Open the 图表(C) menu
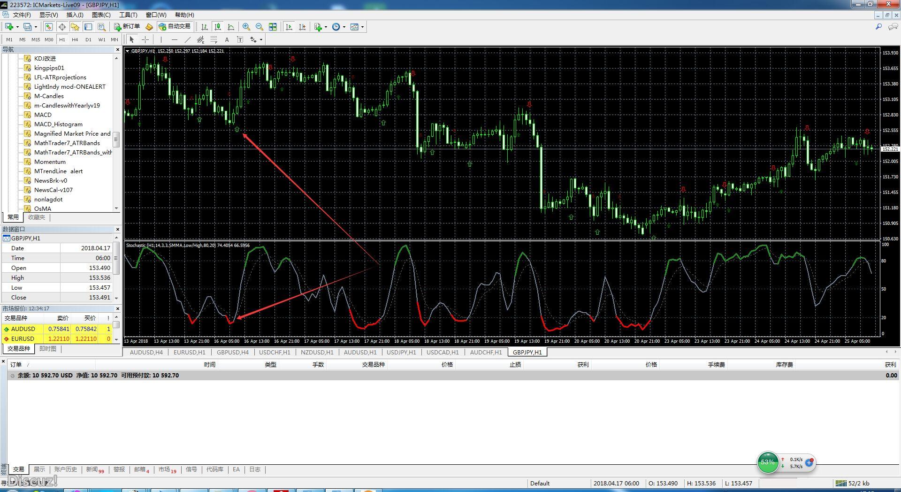 tap(101, 15)
